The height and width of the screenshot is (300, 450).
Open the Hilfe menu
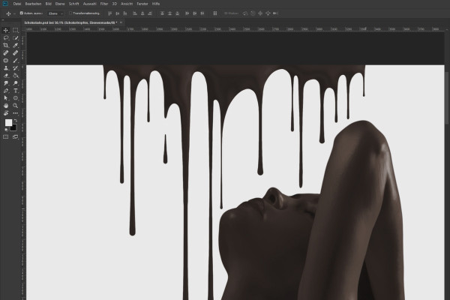click(156, 4)
